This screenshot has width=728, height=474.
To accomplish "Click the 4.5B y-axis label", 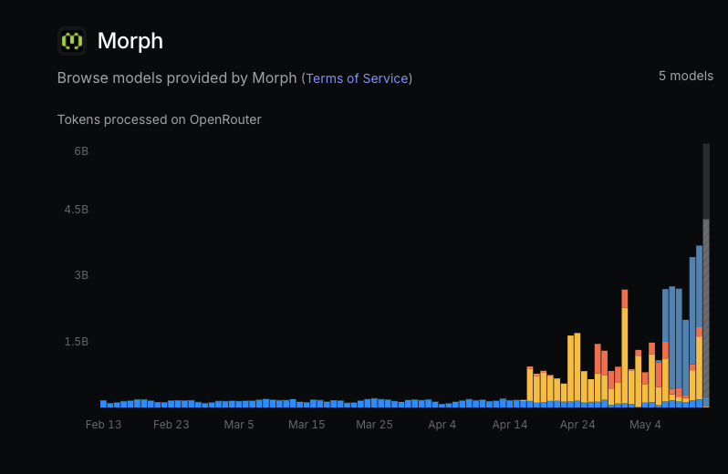I will pyautogui.click(x=76, y=210).
